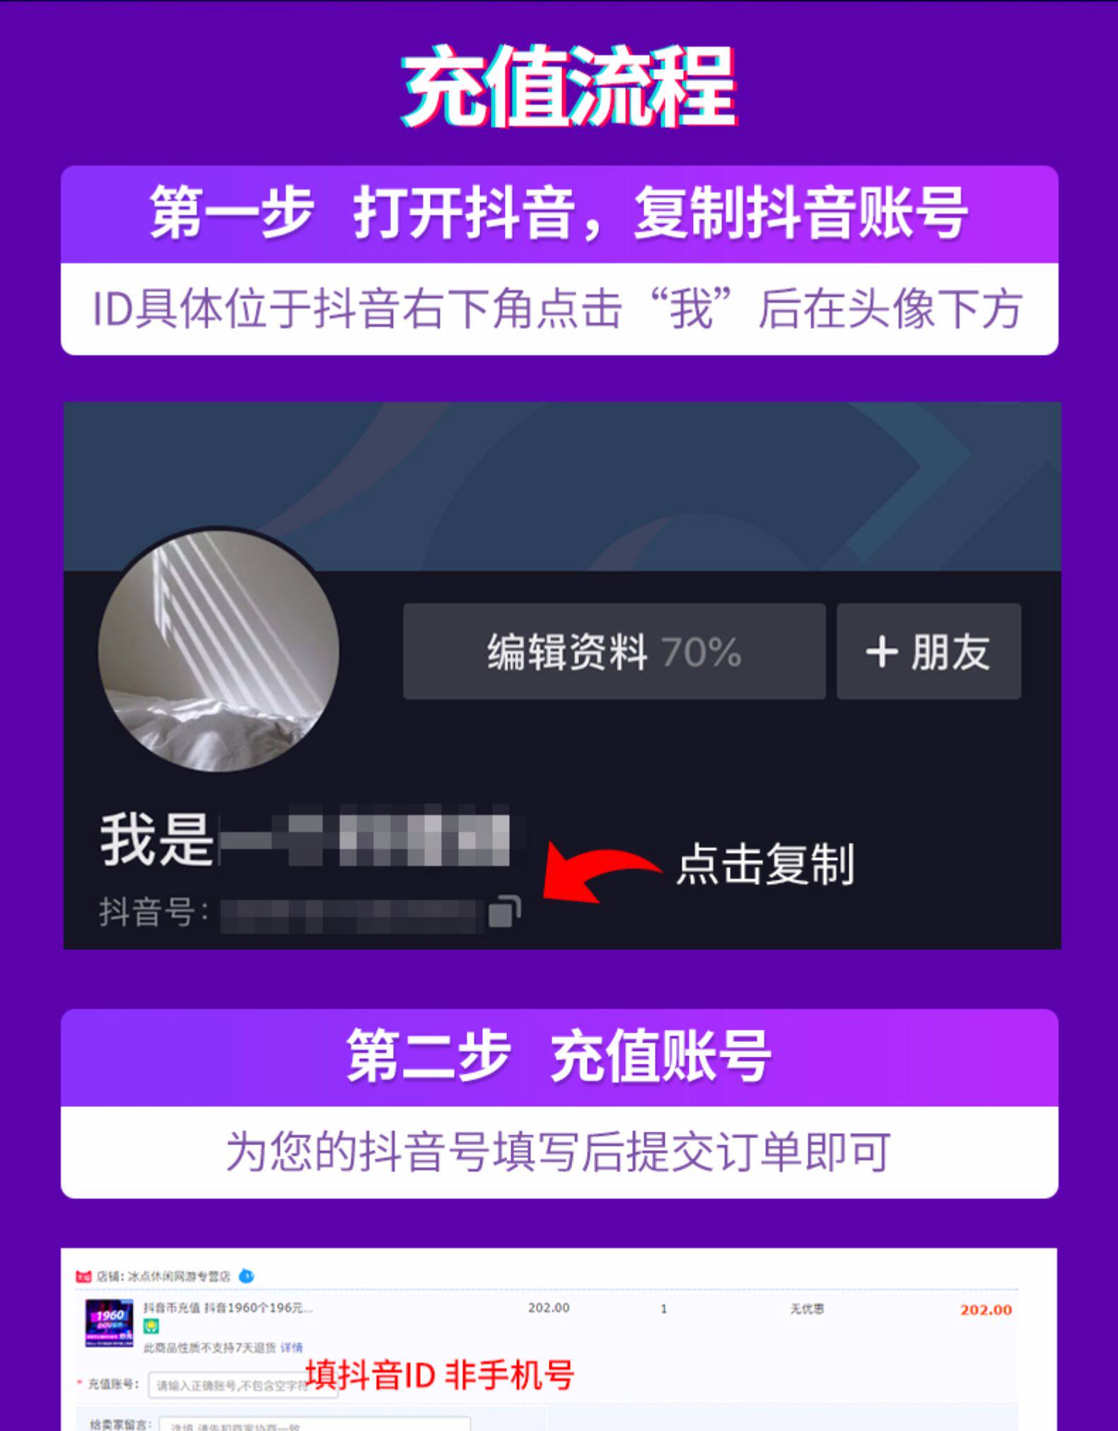Viewport: 1118px width, 1431px height.
Task: Click the Tmall store logo icon
Action: coord(83,1277)
